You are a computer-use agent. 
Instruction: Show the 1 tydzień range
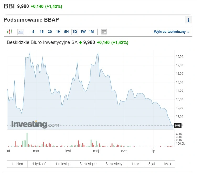point(39,164)
